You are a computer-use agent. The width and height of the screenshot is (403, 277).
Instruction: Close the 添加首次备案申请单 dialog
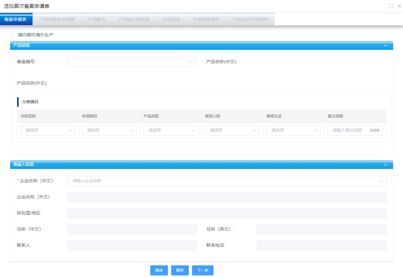[399, 6]
